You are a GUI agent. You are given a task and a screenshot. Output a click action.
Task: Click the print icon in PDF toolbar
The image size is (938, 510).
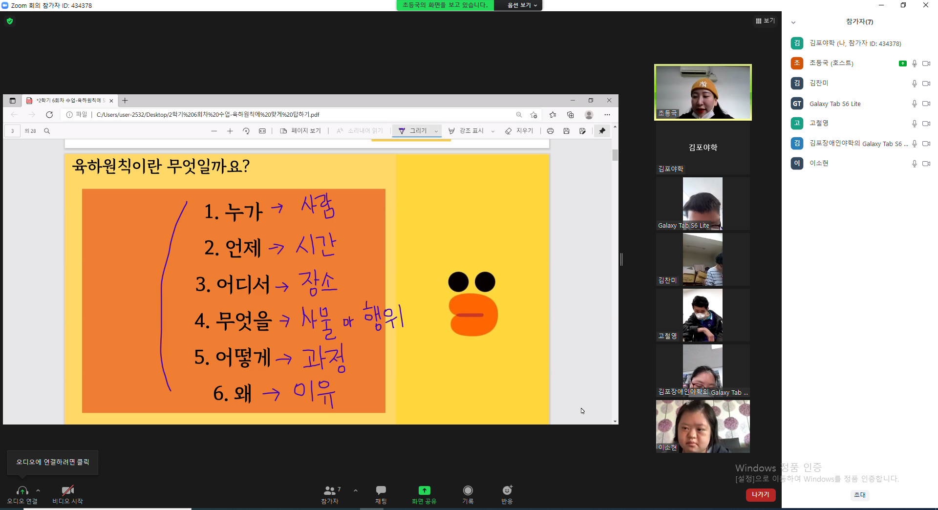550,131
